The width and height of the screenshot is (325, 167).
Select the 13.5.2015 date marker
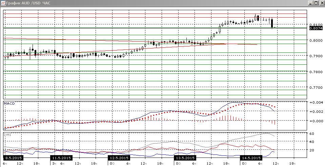click(185, 158)
